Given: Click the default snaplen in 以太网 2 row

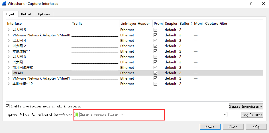Looking at the screenshot, I should [170, 46].
